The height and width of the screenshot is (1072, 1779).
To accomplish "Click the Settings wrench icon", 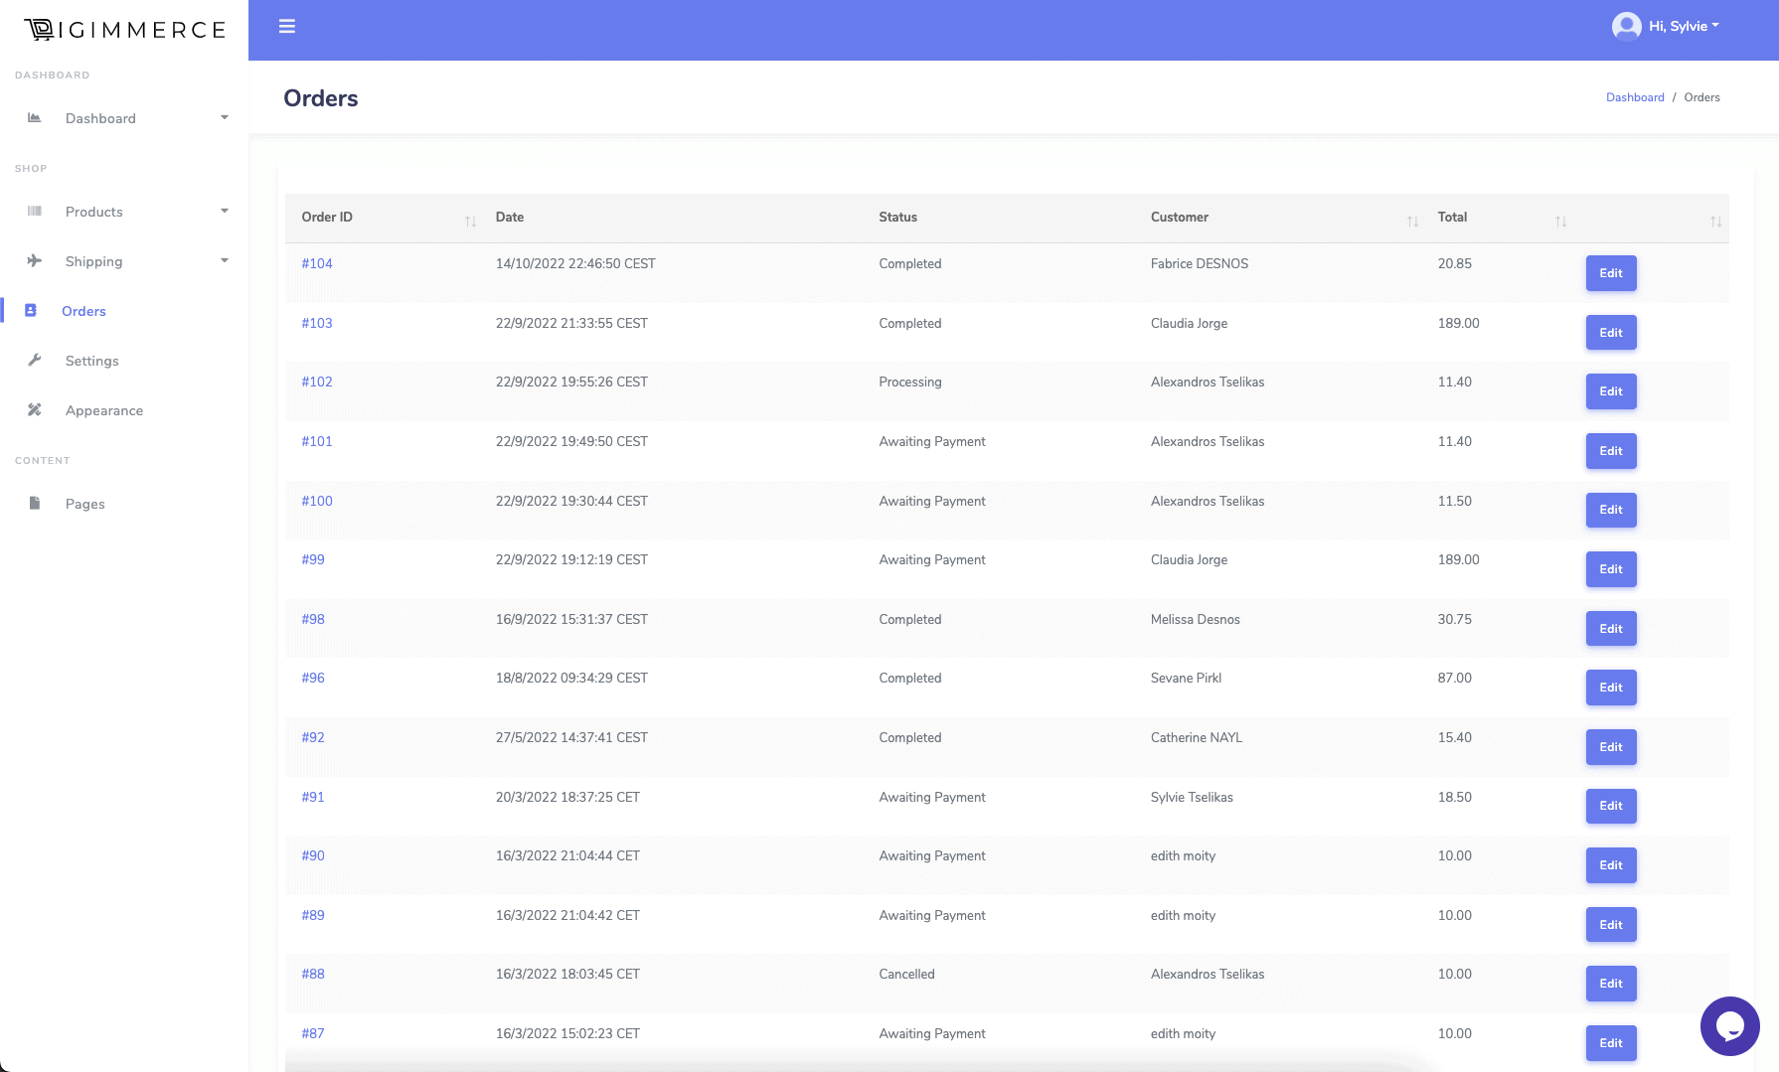I will coord(35,361).
